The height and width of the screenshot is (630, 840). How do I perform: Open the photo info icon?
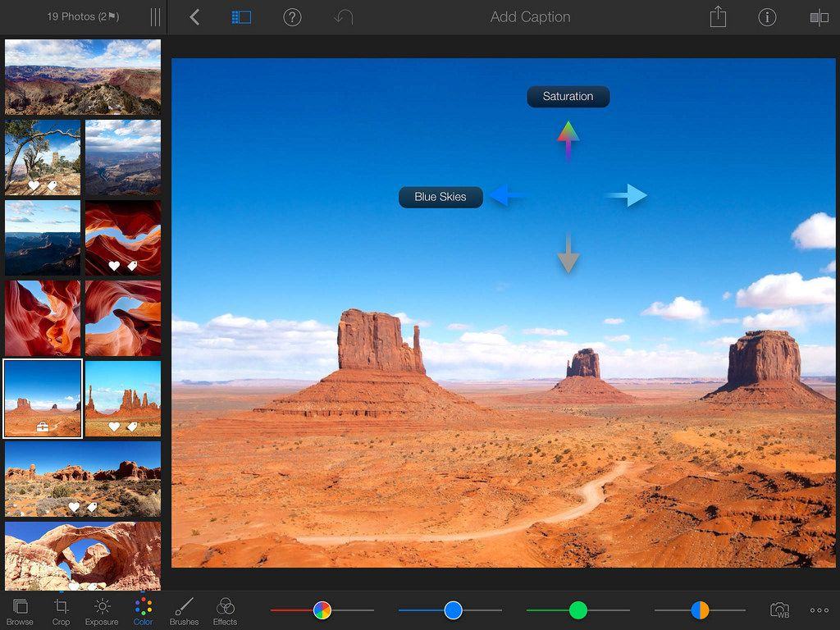click(767, 17)
